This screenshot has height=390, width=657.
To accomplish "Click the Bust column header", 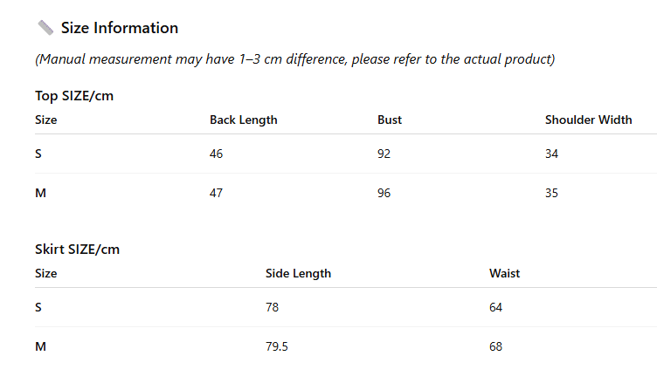I will point(390,120).
